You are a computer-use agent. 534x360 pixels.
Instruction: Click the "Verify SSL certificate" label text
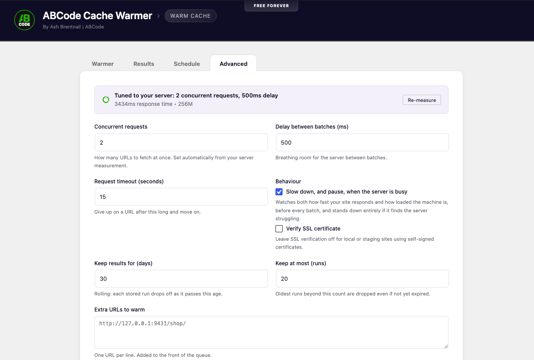(x=313, y=229)
